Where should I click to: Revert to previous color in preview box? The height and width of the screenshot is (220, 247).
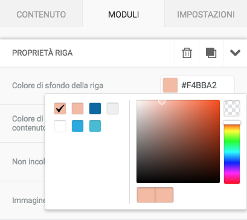(146, 195)
